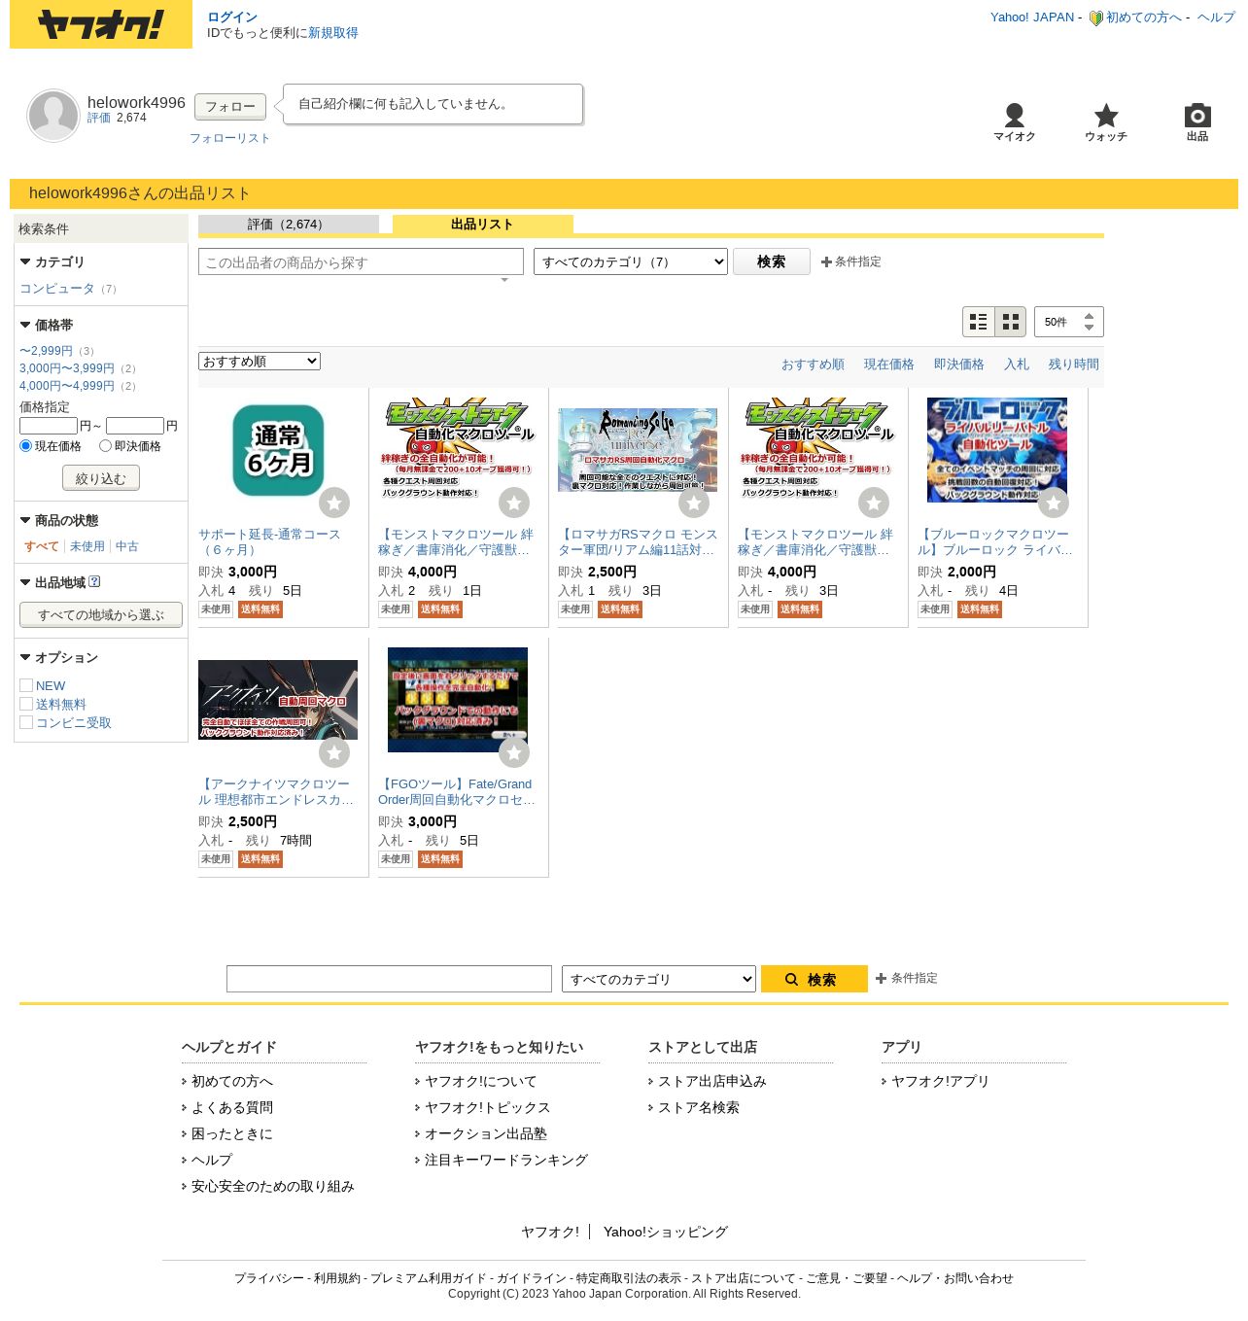Sort listings by 入札

tap(1017, 365)
